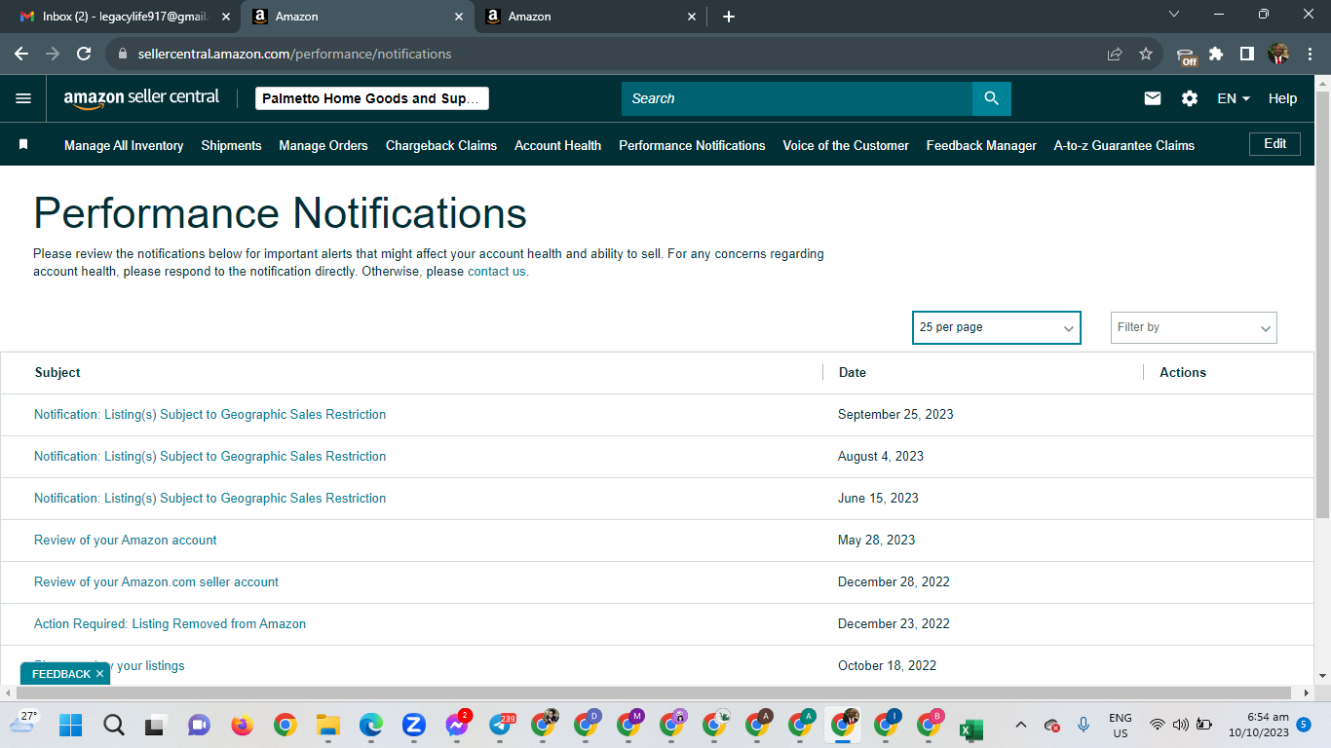
Task: Open Feedback Manager
Action: coord(981,145)
